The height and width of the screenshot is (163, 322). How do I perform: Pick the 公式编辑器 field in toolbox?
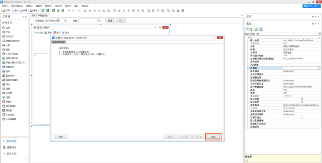click(9, 119)
